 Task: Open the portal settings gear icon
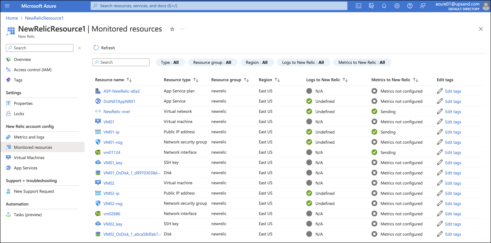(x=397, y=6)
